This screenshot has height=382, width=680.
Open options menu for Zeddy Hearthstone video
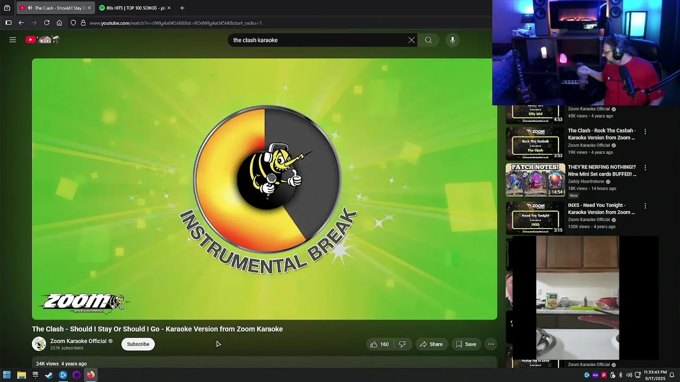click(x=645, y=168)
